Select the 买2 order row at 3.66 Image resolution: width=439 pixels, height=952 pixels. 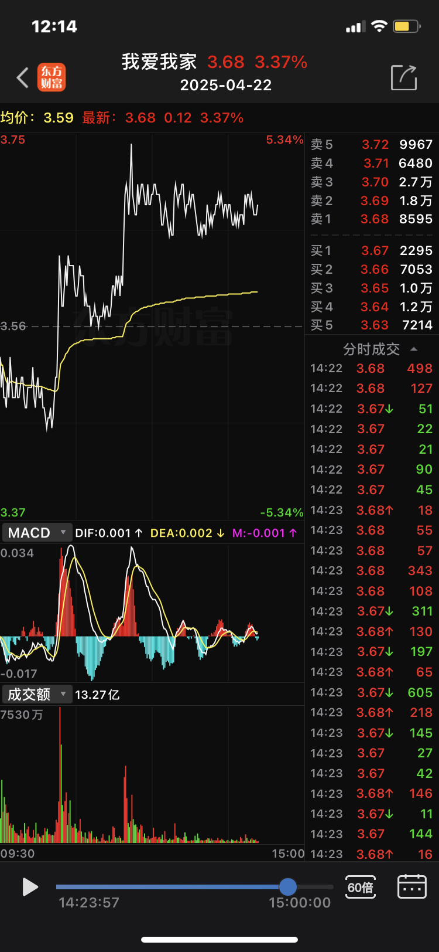372,269
